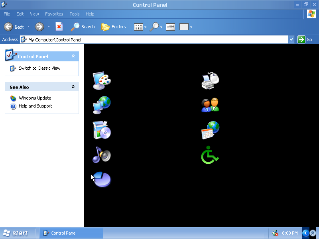Click the Views grid toolbar icon
The image size is (319, 239).
[138, 27]
